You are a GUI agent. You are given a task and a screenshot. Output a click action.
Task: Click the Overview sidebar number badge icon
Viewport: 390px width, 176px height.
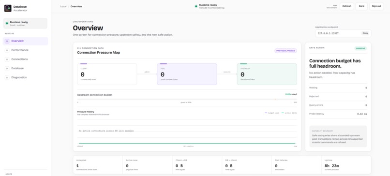tap(7, 41)
